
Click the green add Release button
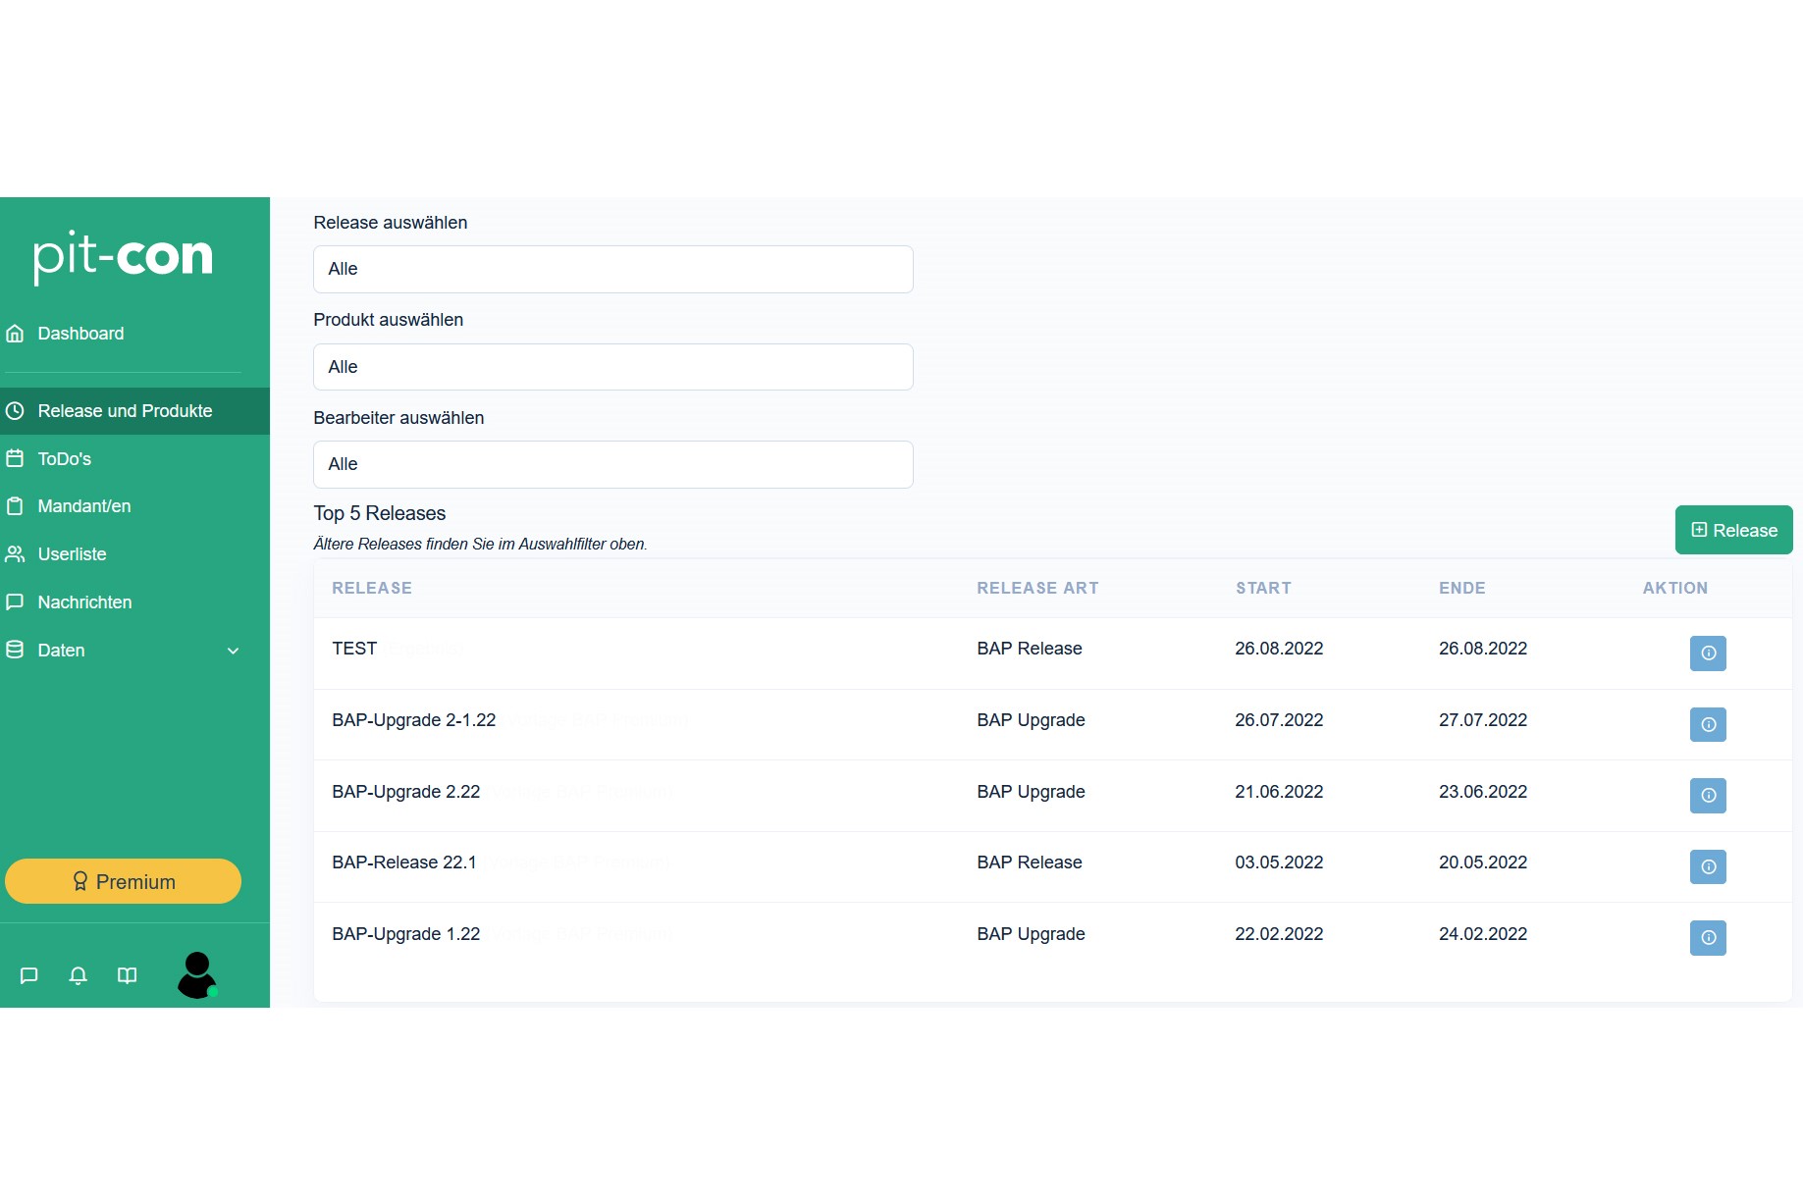[x=1732, y=531]
